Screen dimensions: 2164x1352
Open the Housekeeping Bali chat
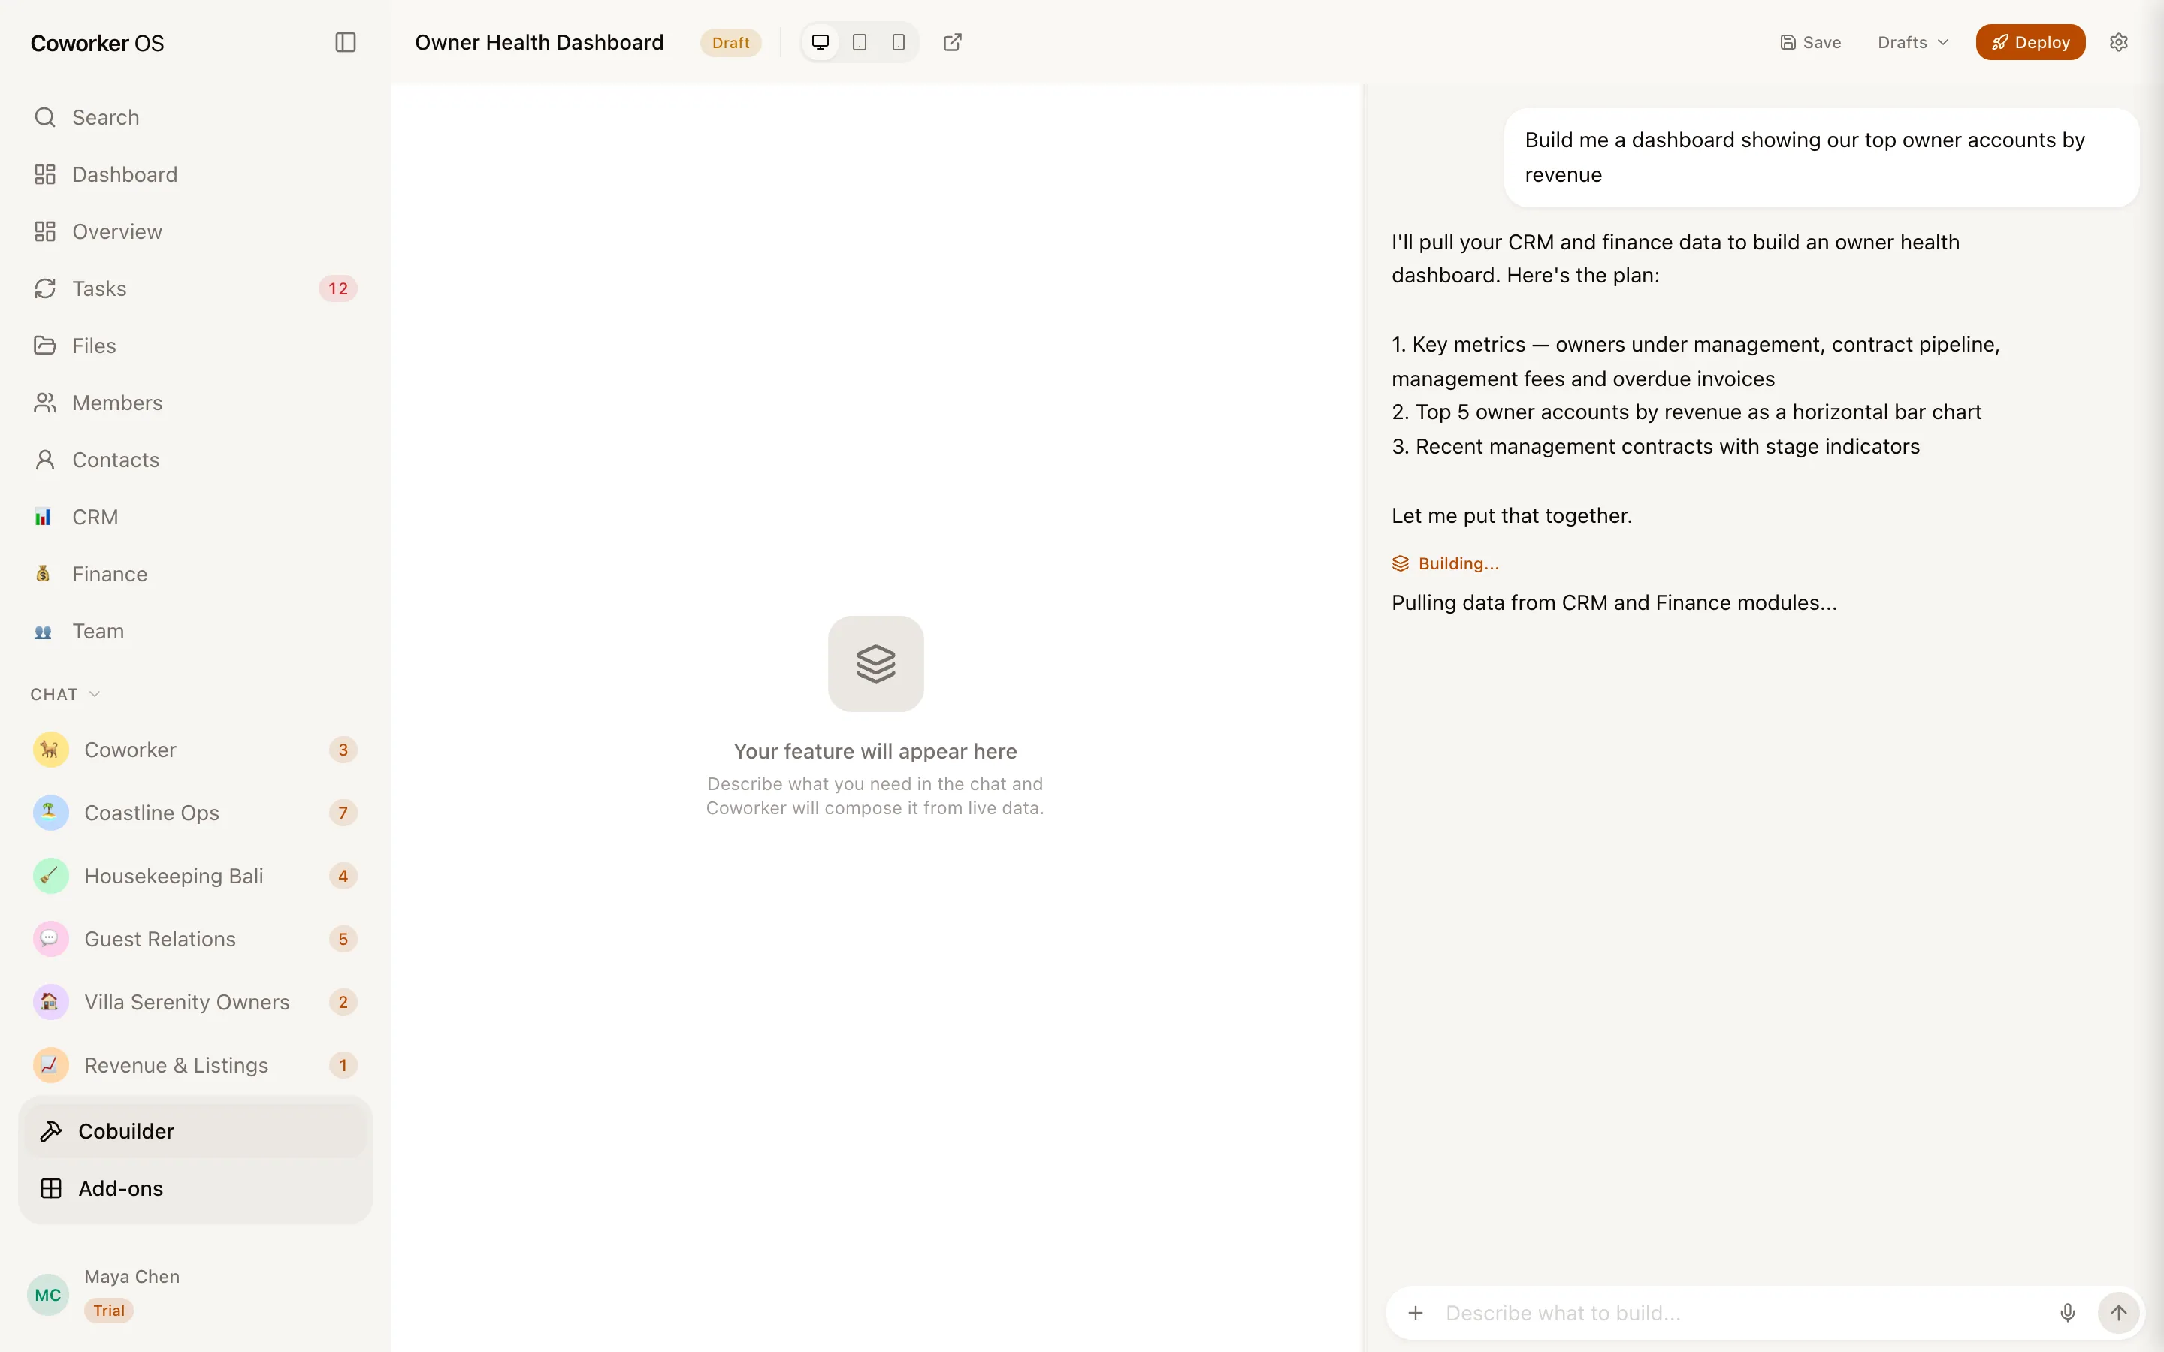[x=195, y=875]
